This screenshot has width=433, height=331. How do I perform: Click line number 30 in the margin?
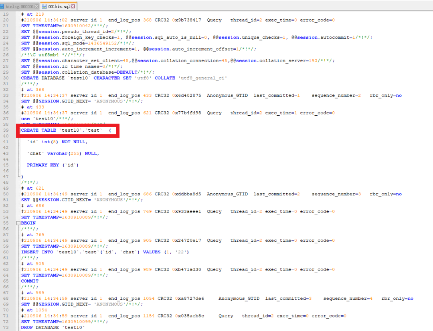(6, 78)
